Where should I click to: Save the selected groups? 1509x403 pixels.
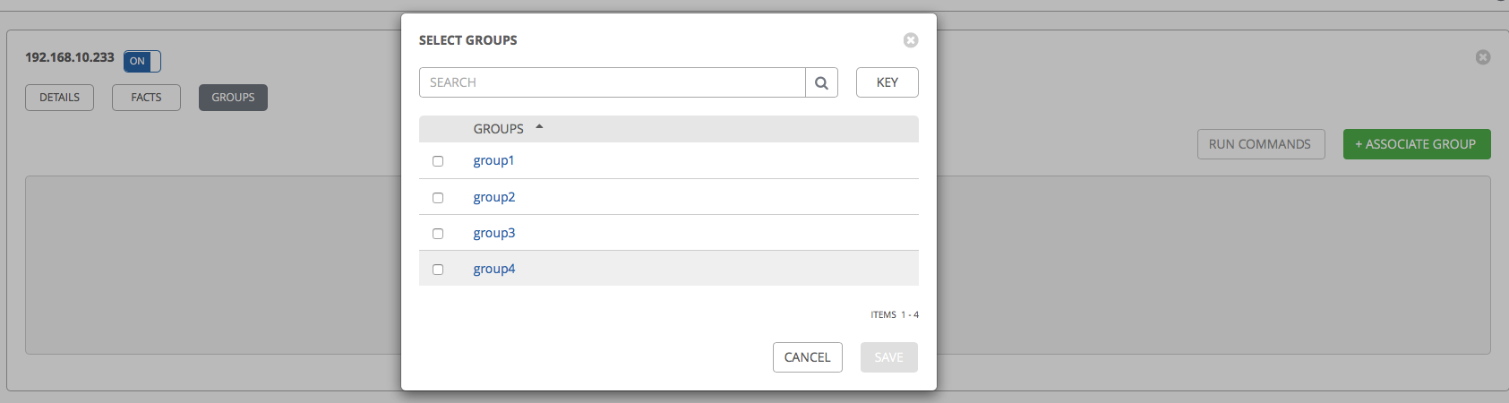tap(888, 357)
